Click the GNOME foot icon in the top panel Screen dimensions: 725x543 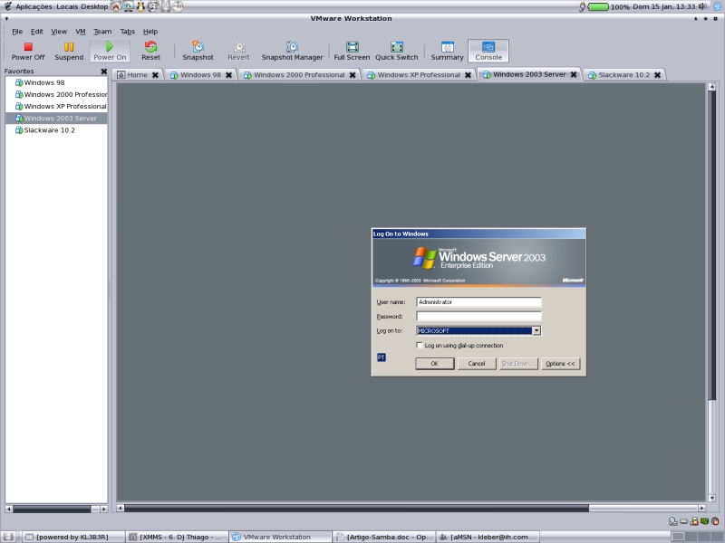(x=7, y=6)
